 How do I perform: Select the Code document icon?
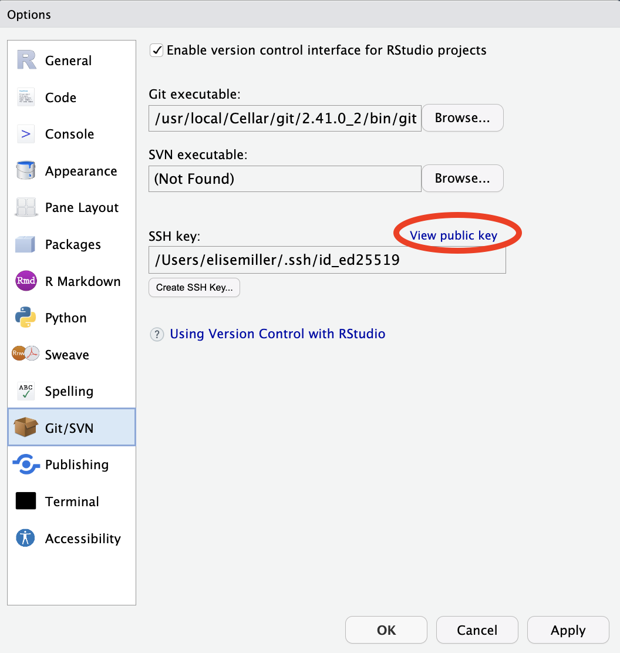coord(26,97)
